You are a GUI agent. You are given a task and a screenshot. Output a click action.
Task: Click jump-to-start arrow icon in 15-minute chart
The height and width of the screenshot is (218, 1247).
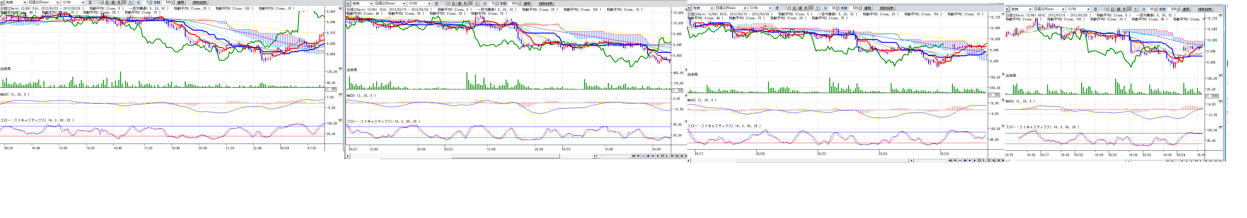point(634,156)
